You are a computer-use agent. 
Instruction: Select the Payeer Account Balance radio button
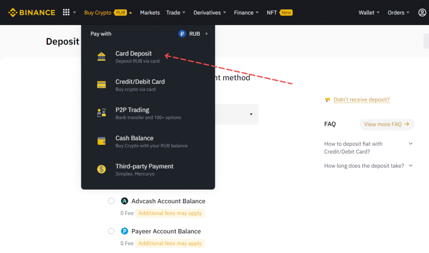(111, 231)
